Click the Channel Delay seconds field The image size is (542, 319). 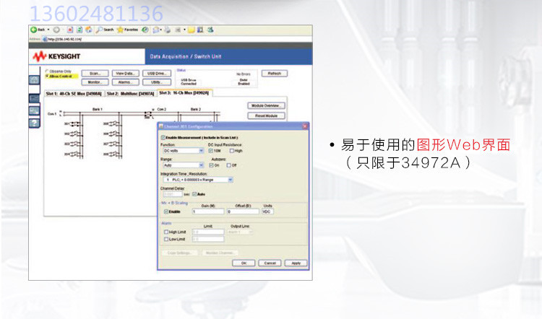[x=173, y=194]
